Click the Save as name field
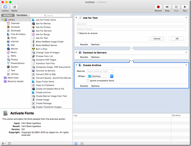The height and width of the screenshot is (146, 191). point(100,71)
